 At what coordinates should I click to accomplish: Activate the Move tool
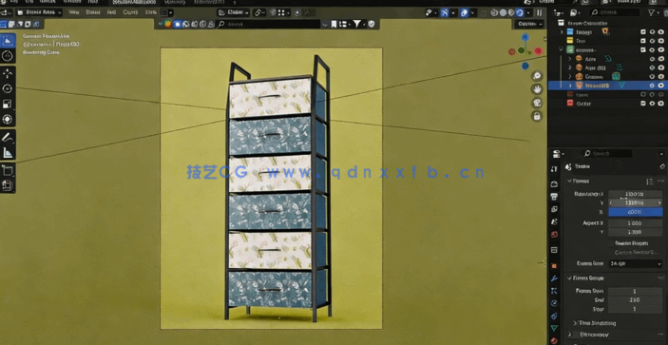(8, 73)
